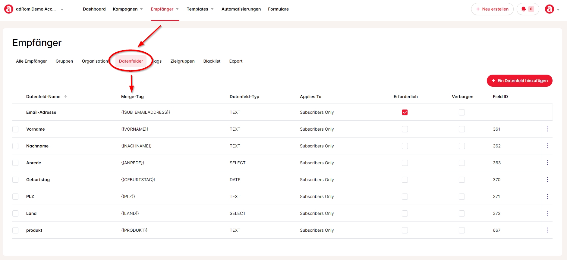This screenshot has width=567, height=260.
Task: Toggle Verborgen for Land
Action: click(462, 213)
